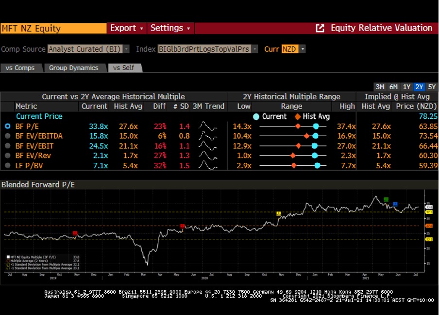This screenshot has width=439, height=315.
Task: Click the BF EV/EBIT 3M trend sparkline
Action: pyautogui.click(x=208, y=146)
